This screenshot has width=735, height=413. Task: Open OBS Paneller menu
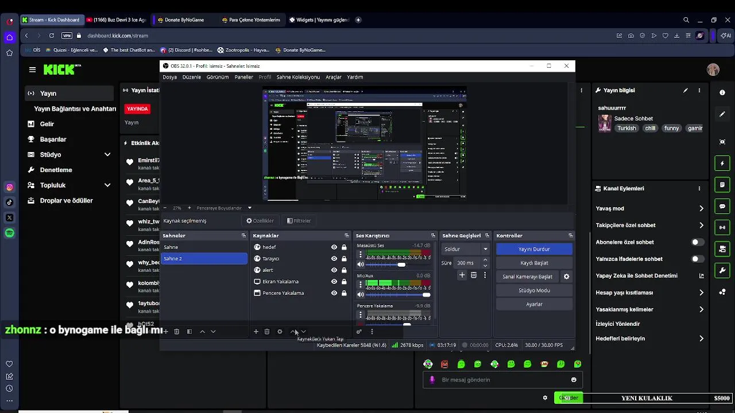pyautogui.click(x=243, y=77)
